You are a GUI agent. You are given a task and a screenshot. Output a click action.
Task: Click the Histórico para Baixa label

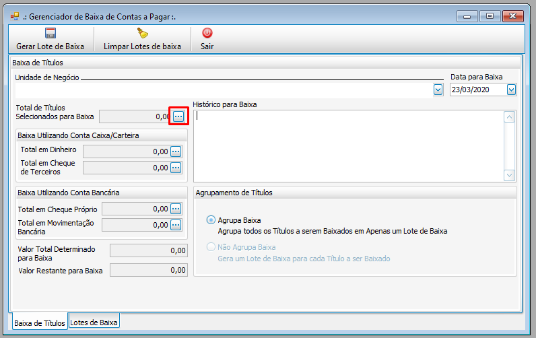pos(225,104)
